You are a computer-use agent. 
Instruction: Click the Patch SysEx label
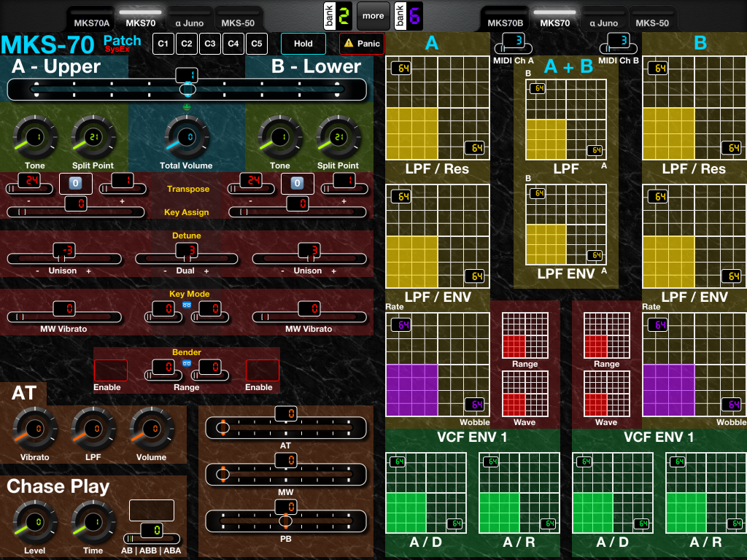123,43
